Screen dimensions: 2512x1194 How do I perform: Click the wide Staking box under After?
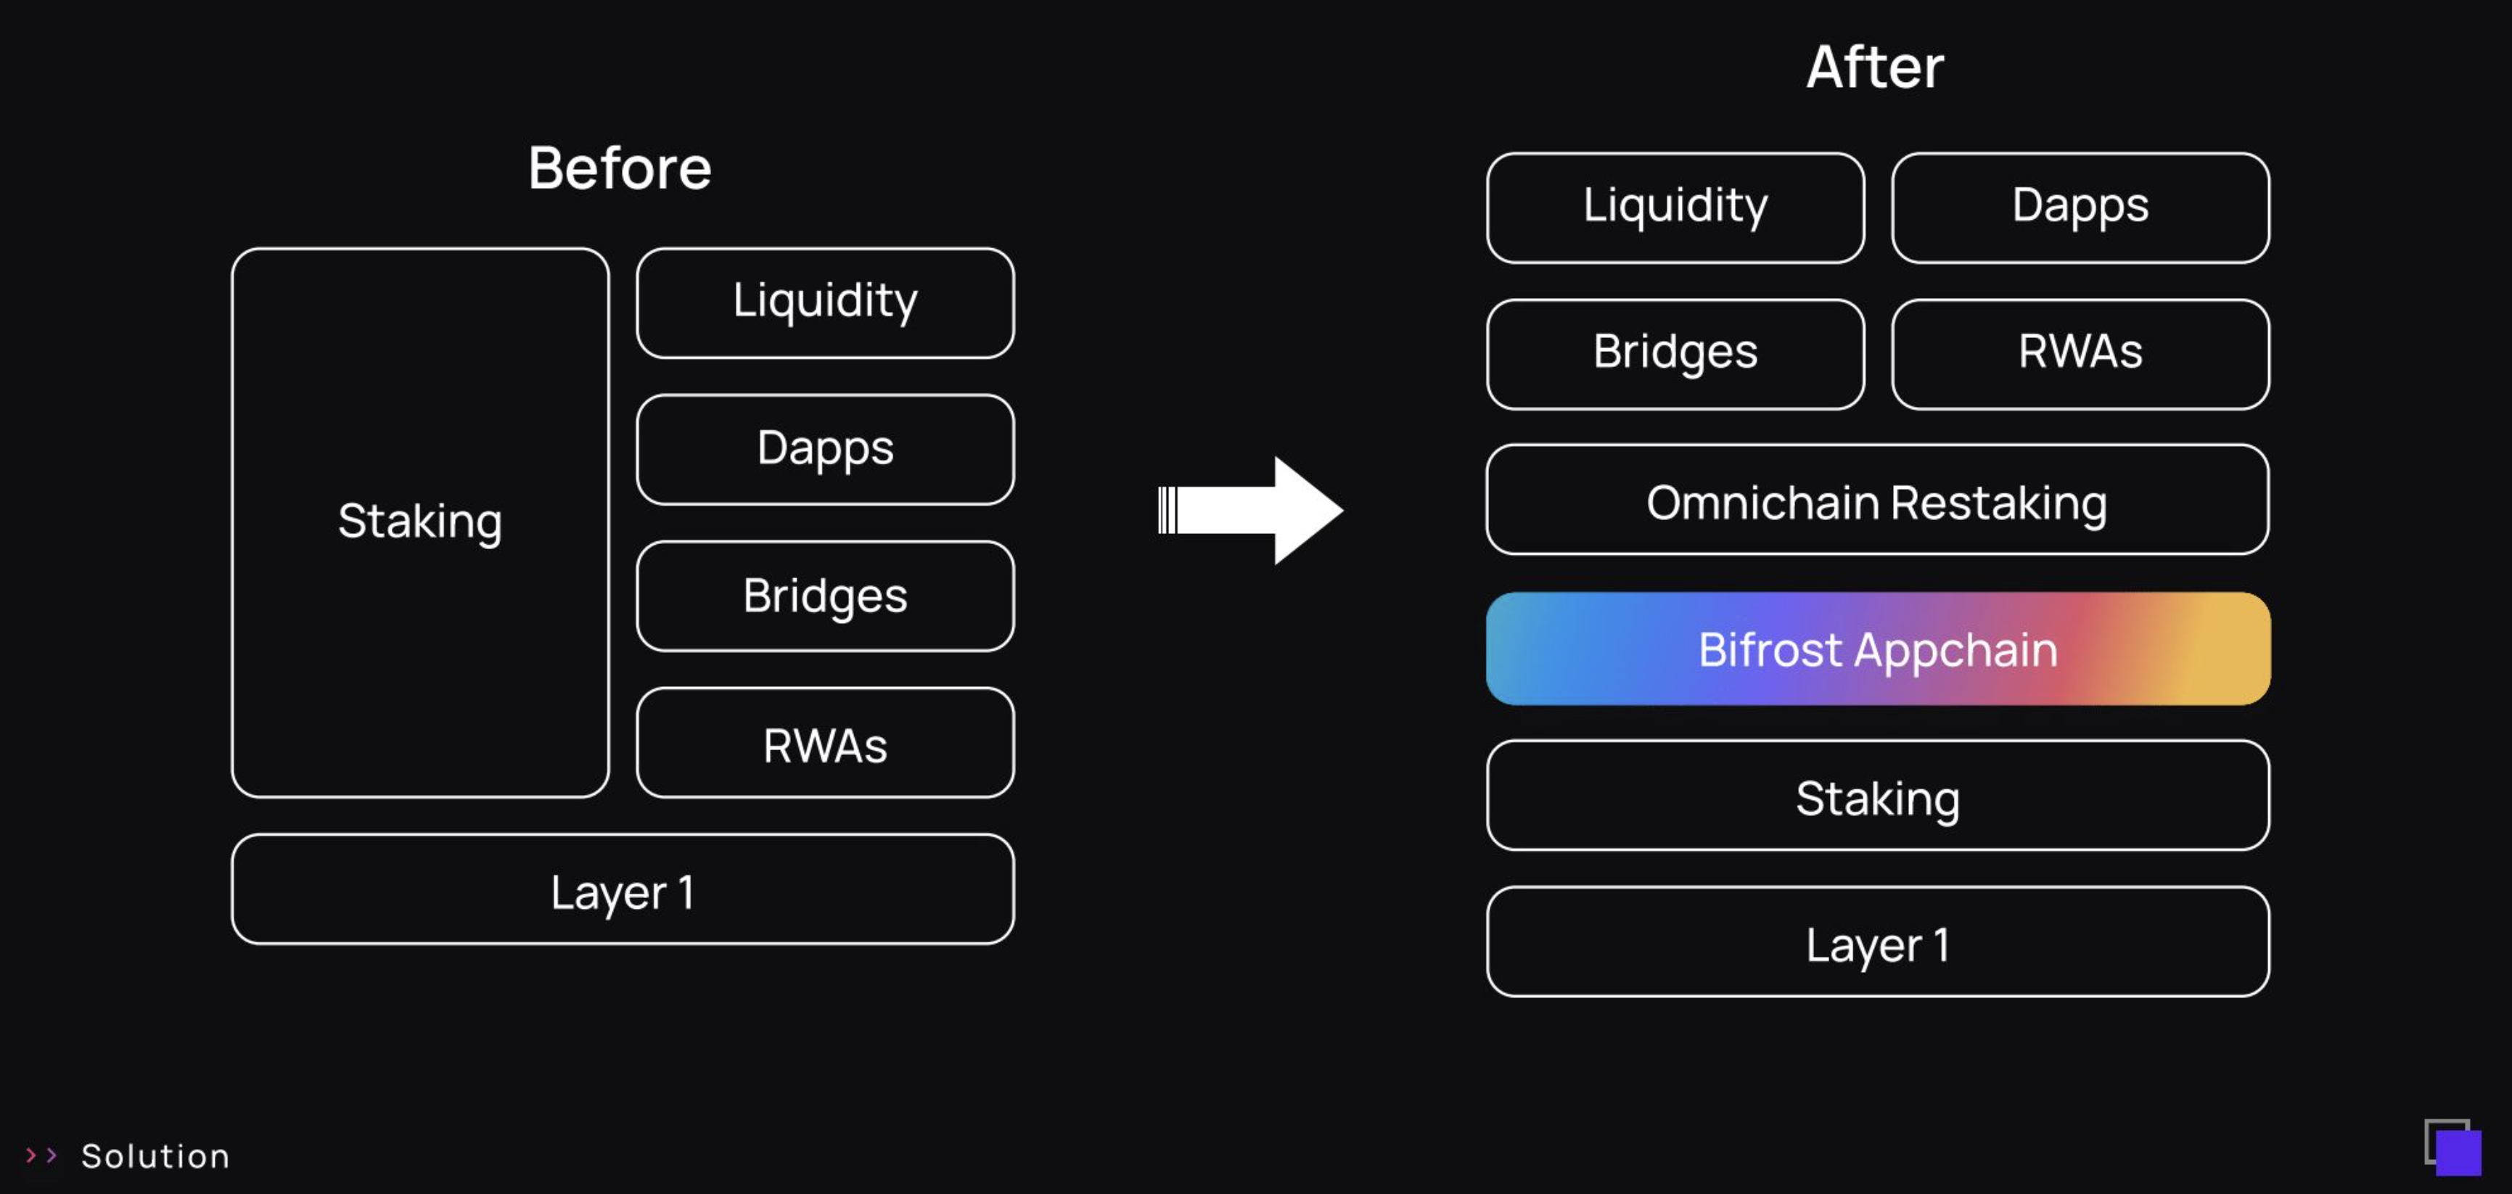point(1877,796)
